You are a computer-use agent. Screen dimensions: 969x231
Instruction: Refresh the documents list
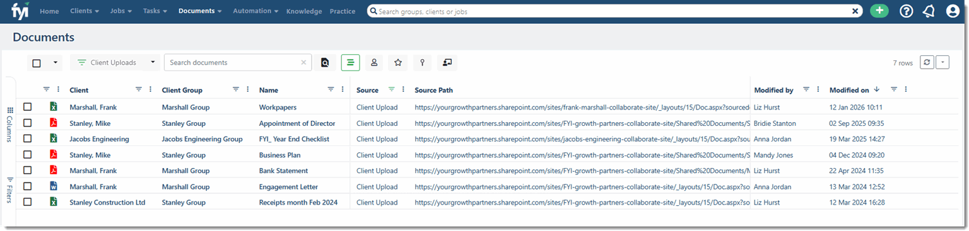pyautogui.click(x=927, y=62)
